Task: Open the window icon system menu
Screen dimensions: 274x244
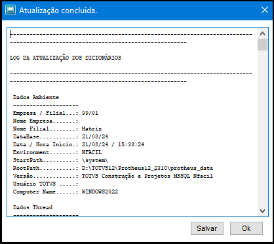Action: tap(10, 10)
